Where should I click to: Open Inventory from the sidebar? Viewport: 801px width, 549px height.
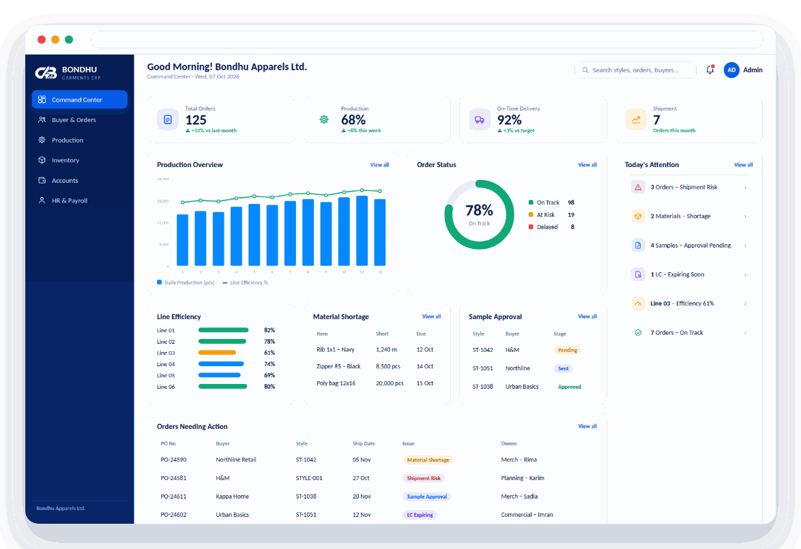point(79,160)
